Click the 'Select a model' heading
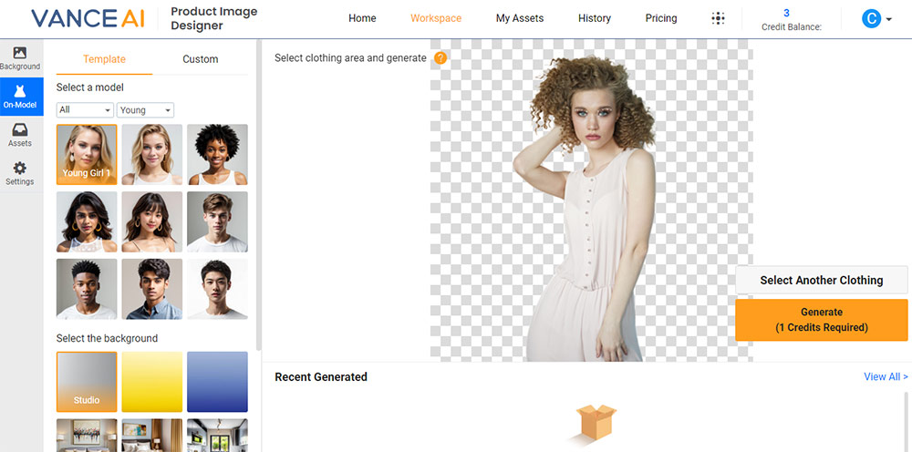 89,87
